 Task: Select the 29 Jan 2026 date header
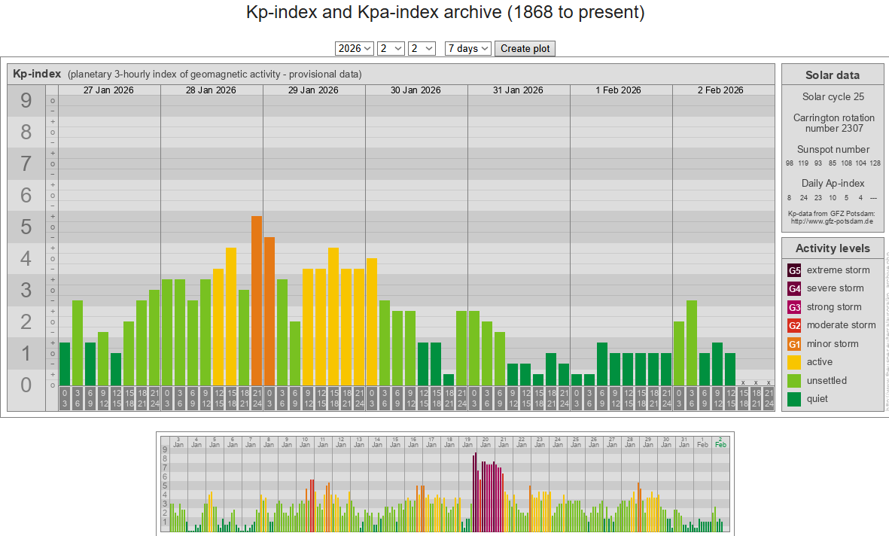click(314, 90)
